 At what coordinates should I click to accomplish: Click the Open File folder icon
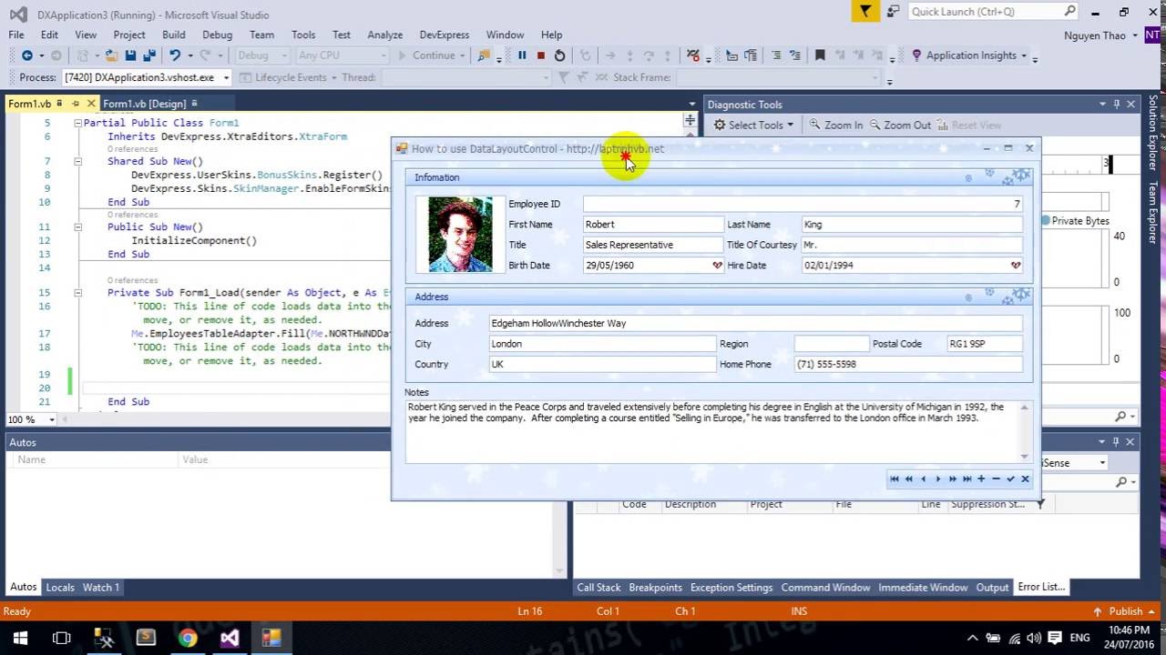tap(110, 55)
